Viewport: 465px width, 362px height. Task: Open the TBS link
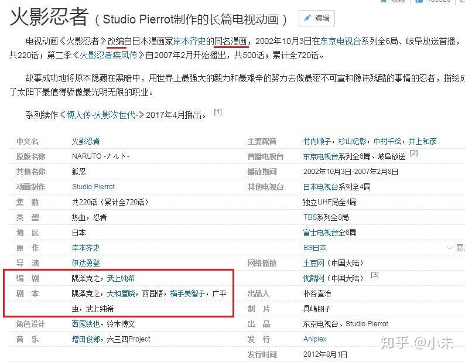tap(310, 217)
